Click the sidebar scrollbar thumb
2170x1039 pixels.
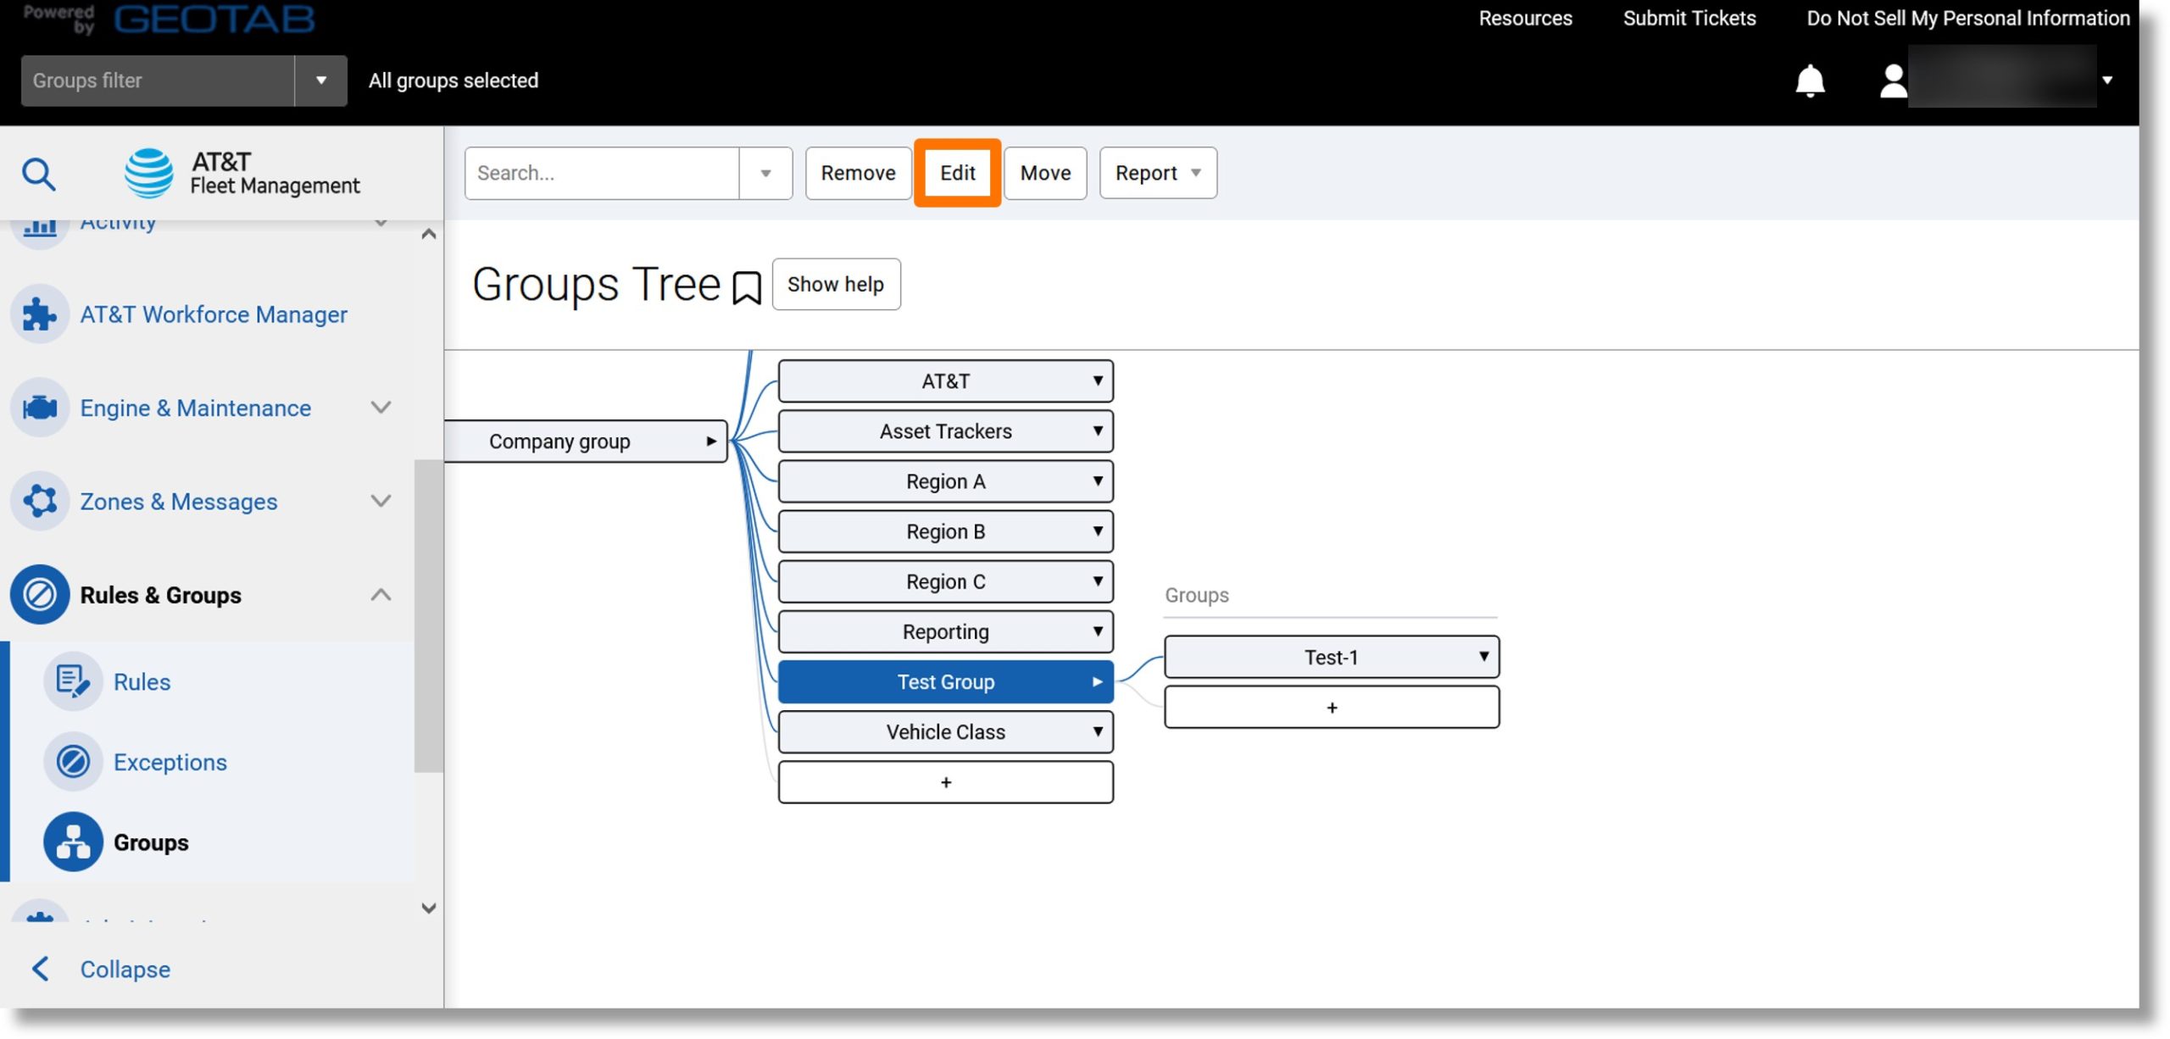tap(428, 616)
